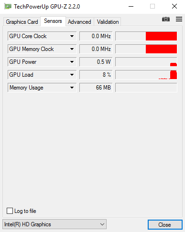Screen dimensions: 185x232
Task: Click the GPU-Z app icon in the title bar
Action: pos(8,7)
